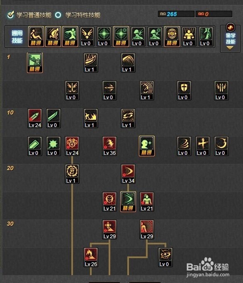Click the TP points field showing 0
Image resolution: width=243 pixels, height=283 pixels.
click(214, 14)
